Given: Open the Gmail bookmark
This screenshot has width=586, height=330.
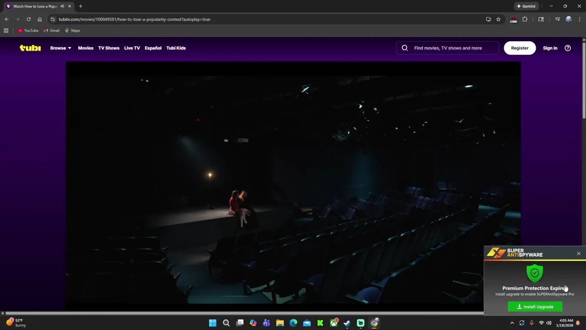Looking at the screenshot, I should (x=51, y=31).
